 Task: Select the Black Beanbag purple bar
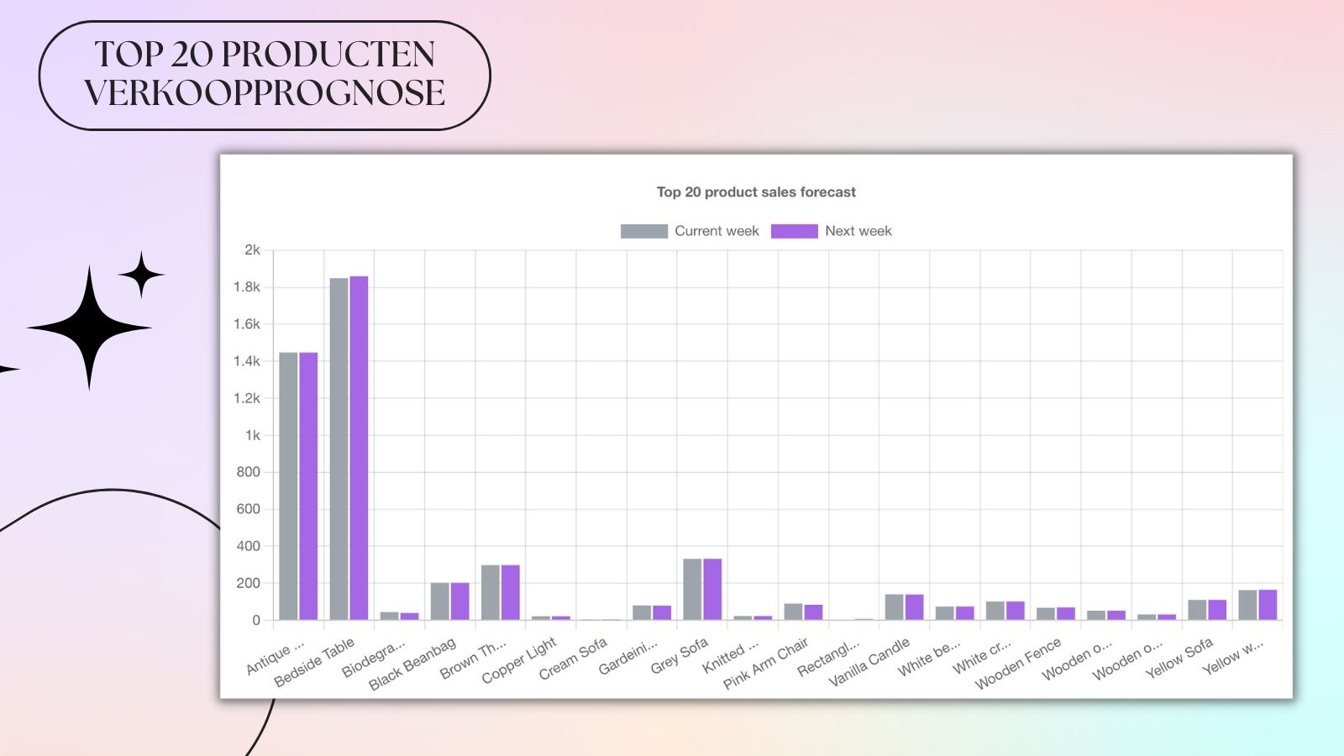click(460, 601)
